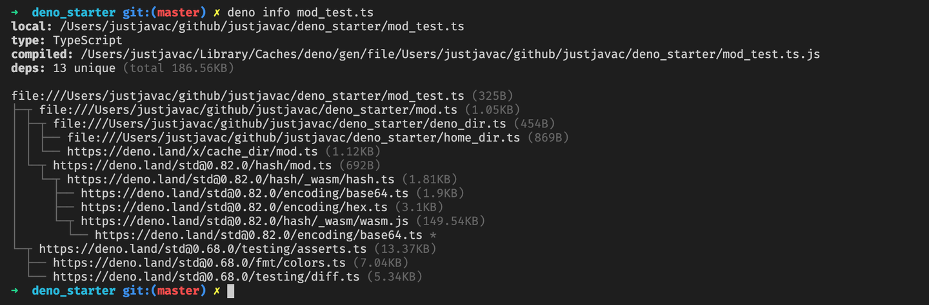The width and height of the screenshot is (929, 305).
Task: Open the encoding/base64.ts link sized 1.9KB
Action: pos(245,193)
